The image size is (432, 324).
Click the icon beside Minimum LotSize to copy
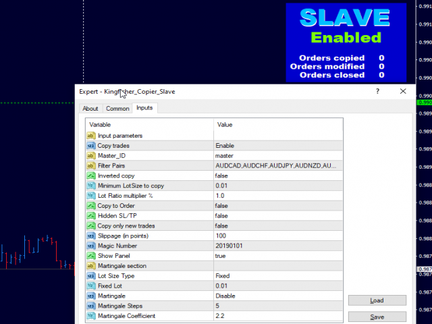tap(91, 186)
